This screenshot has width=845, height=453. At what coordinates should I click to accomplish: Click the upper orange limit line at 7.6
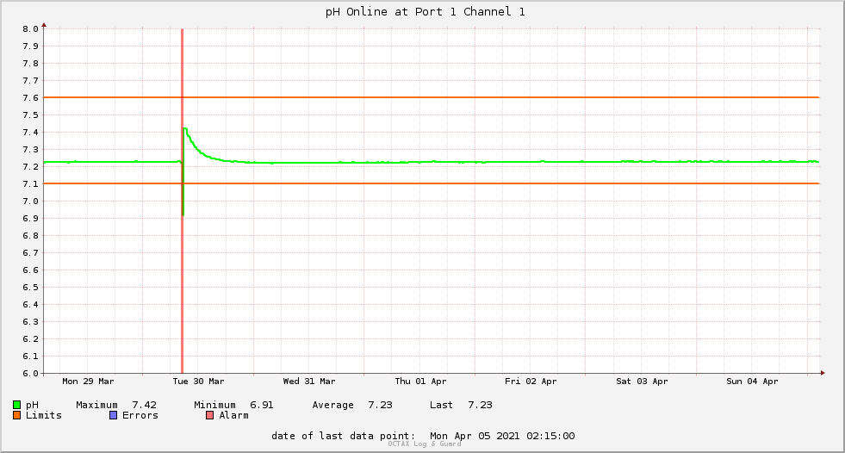coord(432,97)
